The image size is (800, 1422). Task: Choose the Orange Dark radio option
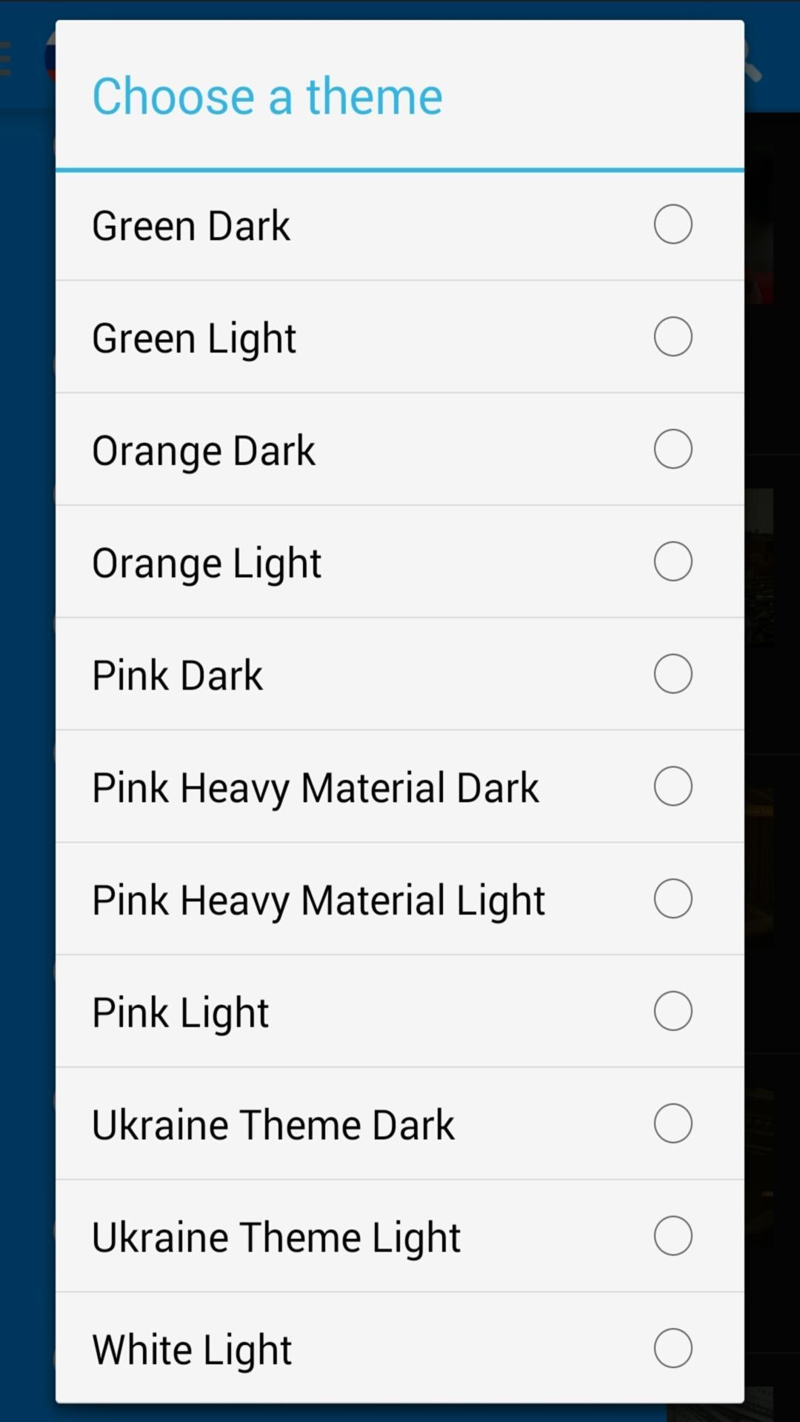click(673, 450)
